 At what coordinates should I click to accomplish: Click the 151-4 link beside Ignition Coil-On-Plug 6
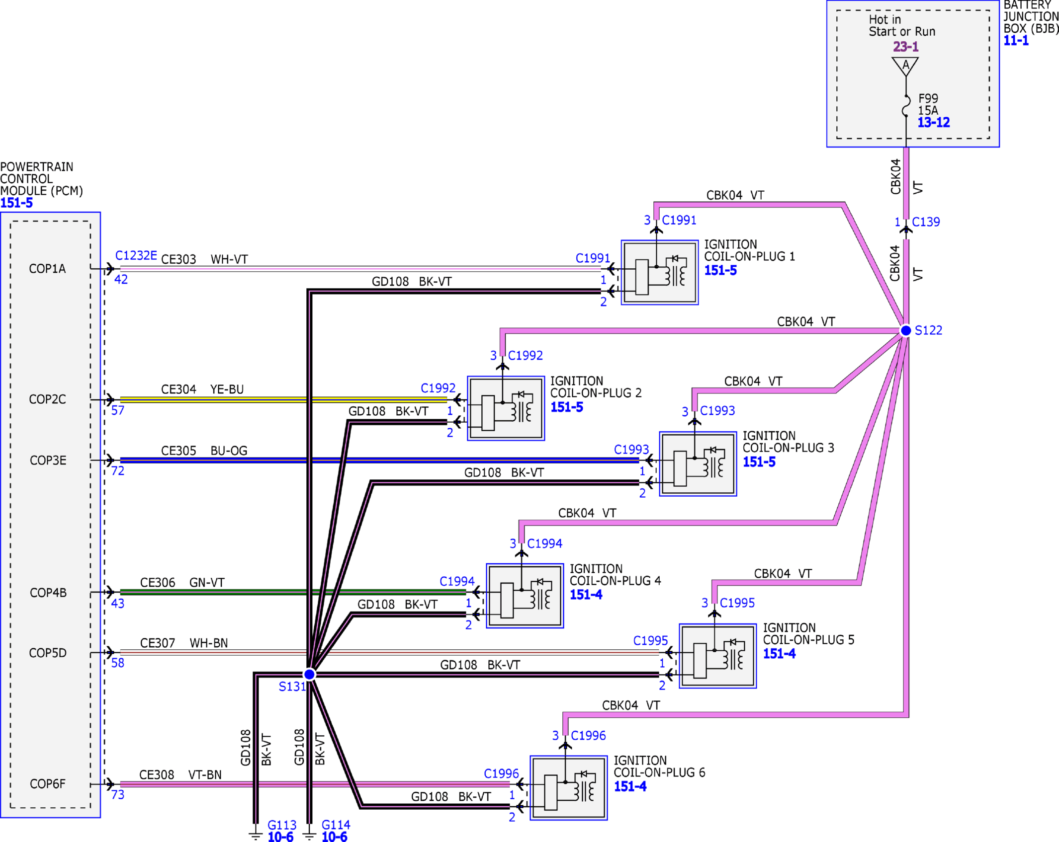coord(630,786)
